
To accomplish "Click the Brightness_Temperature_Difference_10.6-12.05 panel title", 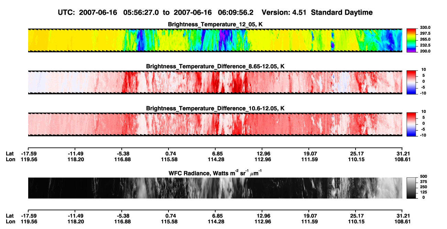I will 215,108.
